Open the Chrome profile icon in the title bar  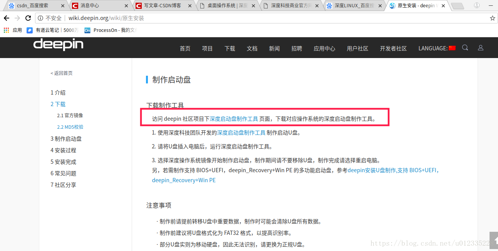(x=477, y=5)
